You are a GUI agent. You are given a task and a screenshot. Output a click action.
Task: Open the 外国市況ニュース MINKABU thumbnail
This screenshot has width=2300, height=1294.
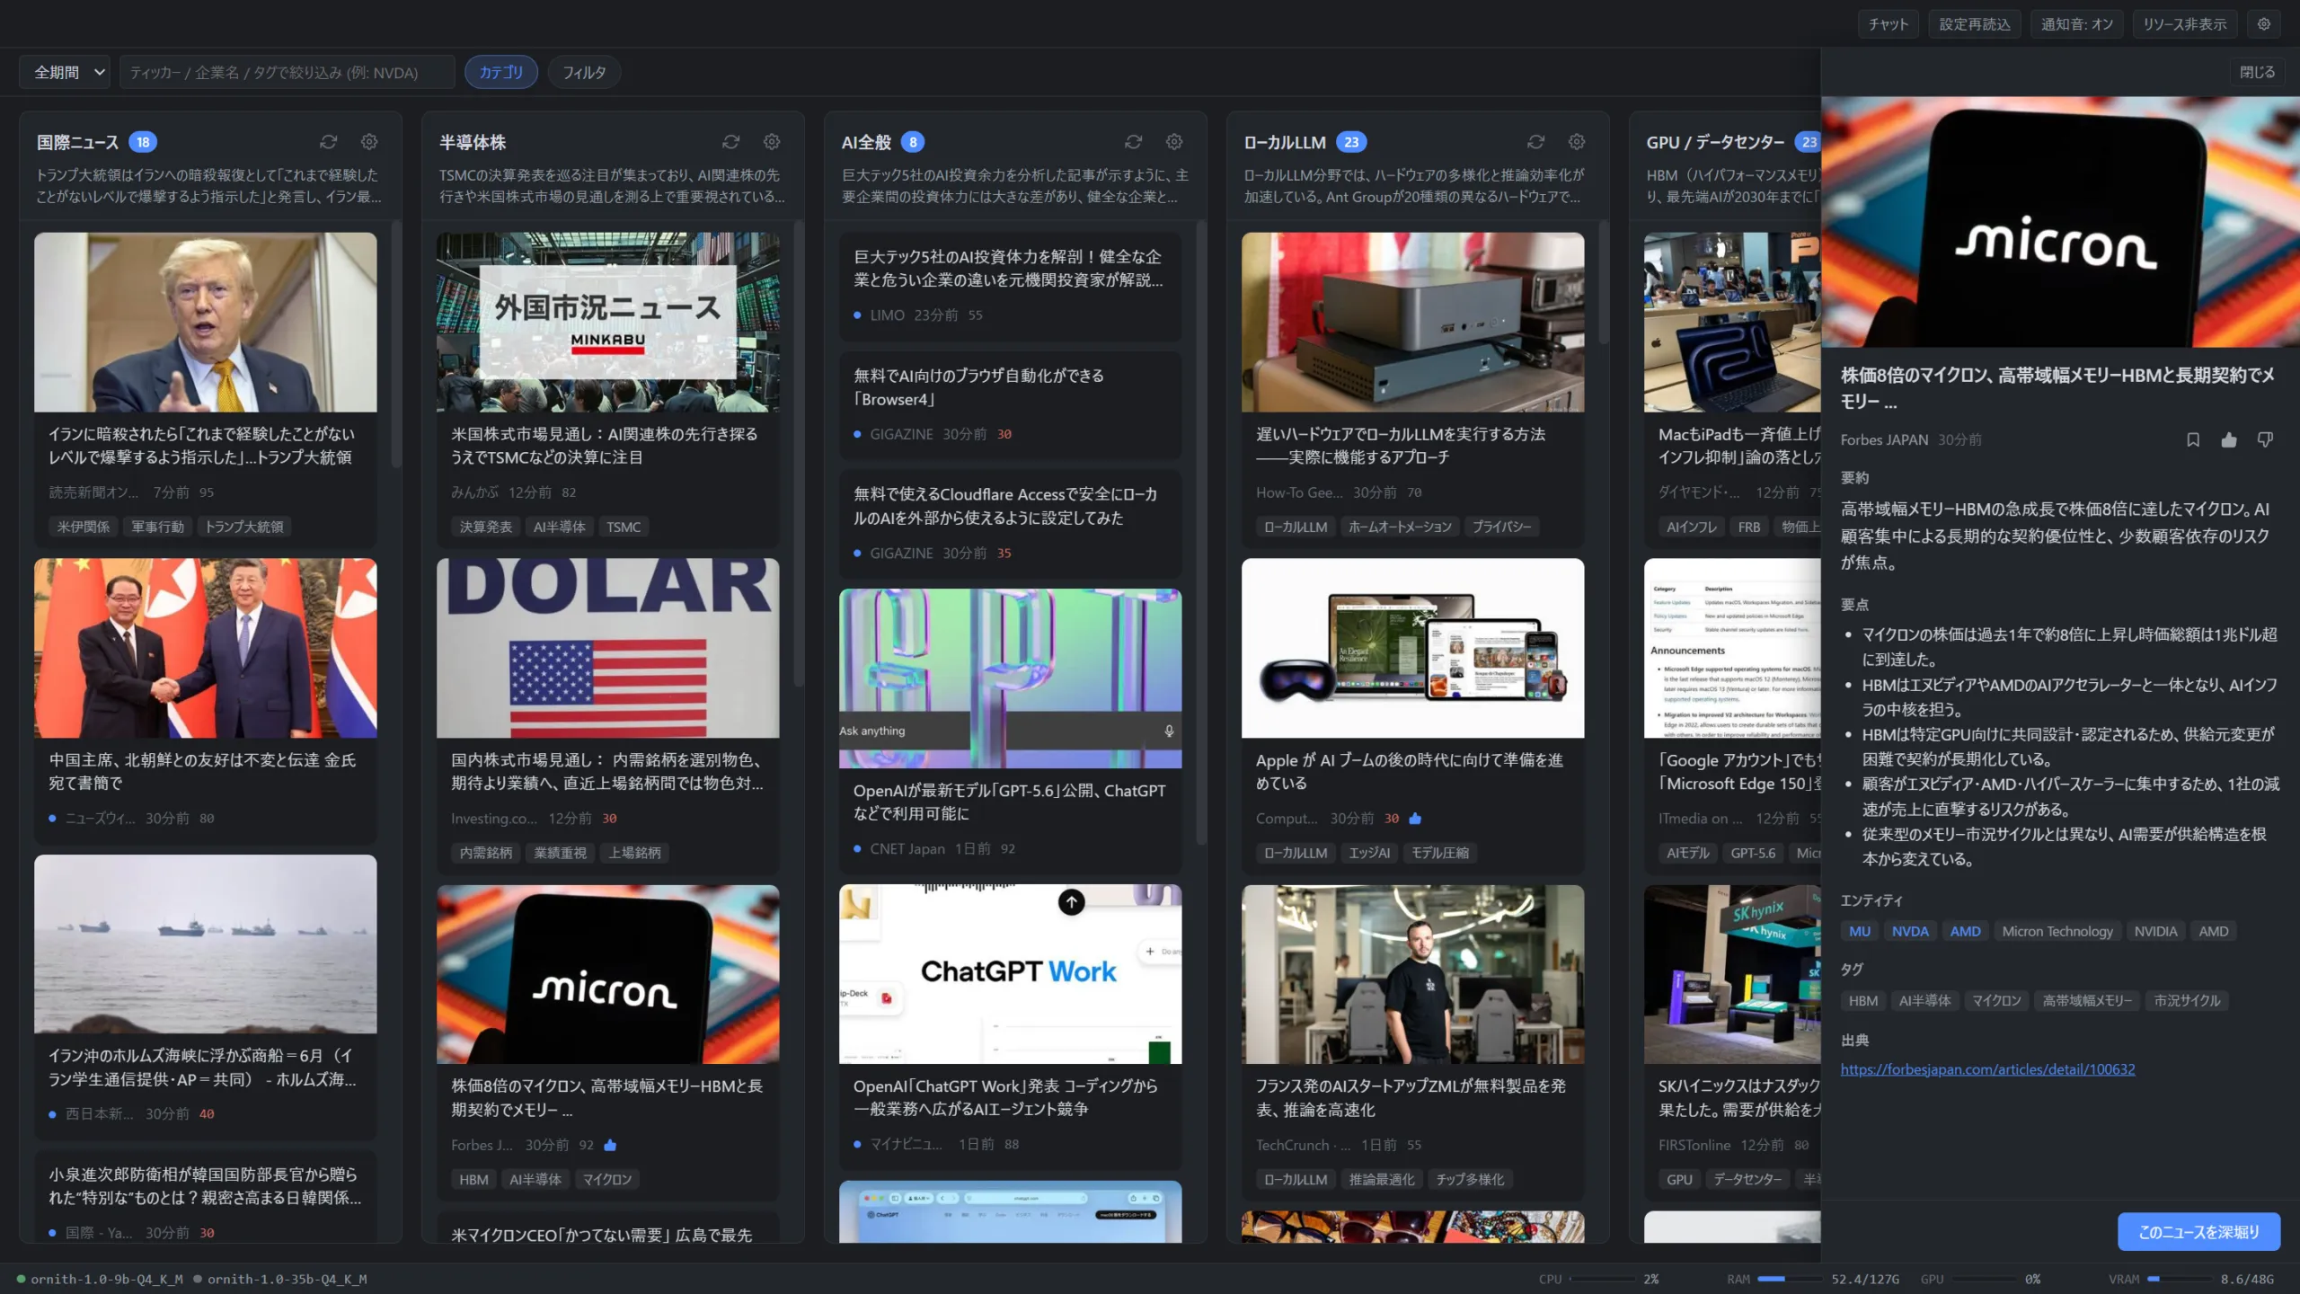point(608,323)
